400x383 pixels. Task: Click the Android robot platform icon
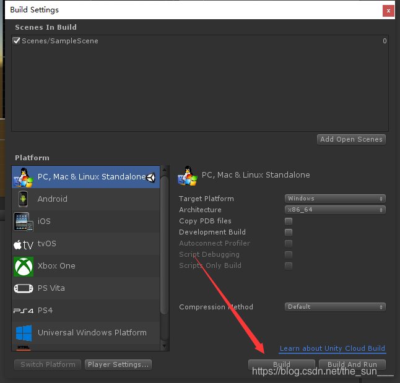pyautogui.click(x=23, y=199)
